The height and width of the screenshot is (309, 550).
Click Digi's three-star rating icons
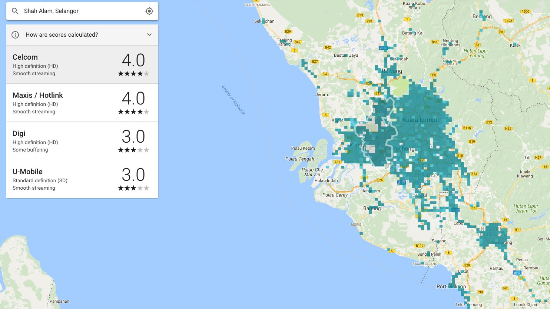pyautogui.click(x=133, y=150)
